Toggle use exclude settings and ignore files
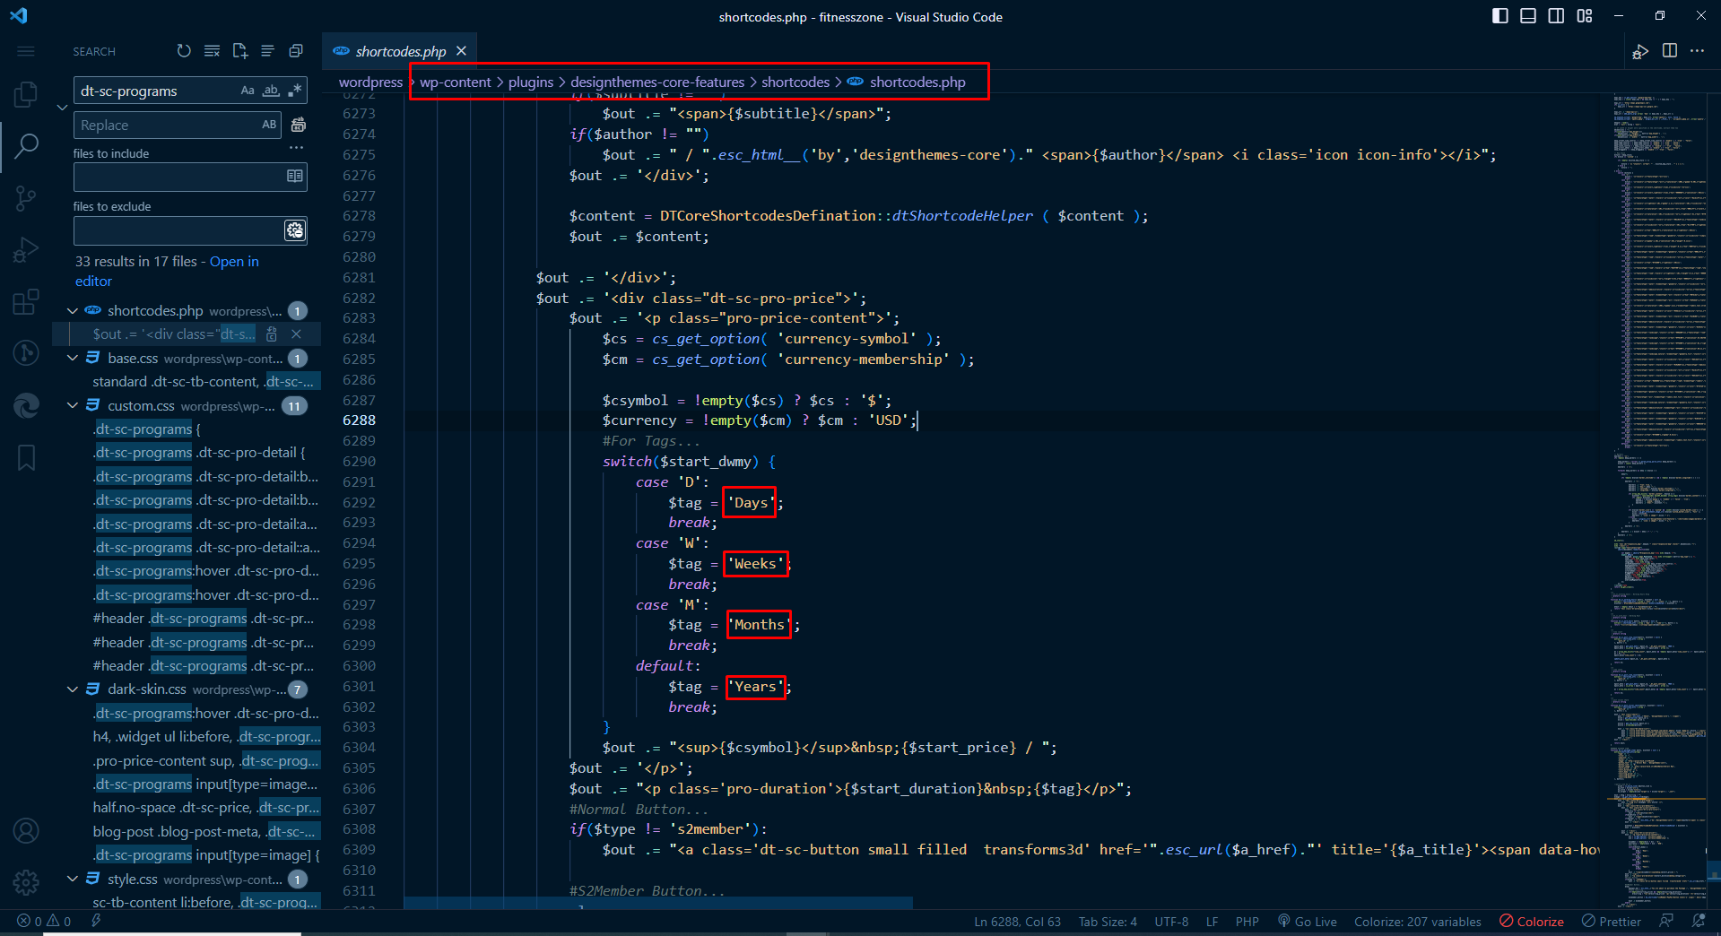 [x=295, y=230]
